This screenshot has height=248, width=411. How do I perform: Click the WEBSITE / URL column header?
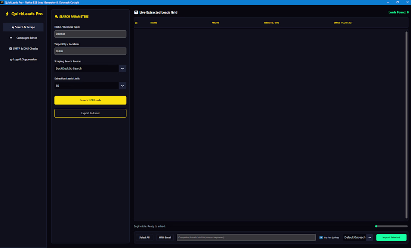pos(271,23)
